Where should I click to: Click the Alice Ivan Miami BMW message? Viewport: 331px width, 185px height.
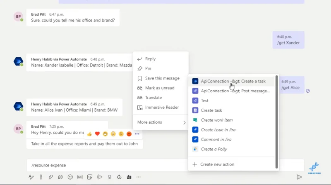coord(74,107)
